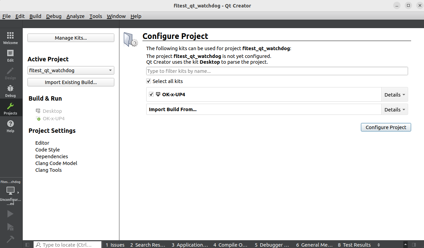Screen dimensions: 424x248
Task: Open the Debugger Console pane
Action: (272, 245)
